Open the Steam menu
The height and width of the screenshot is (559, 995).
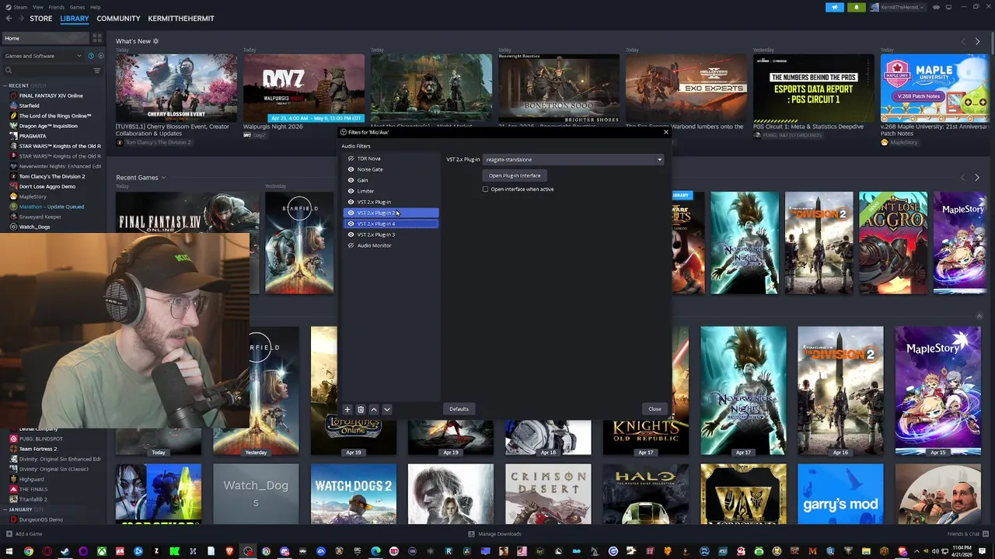point(20,7)
